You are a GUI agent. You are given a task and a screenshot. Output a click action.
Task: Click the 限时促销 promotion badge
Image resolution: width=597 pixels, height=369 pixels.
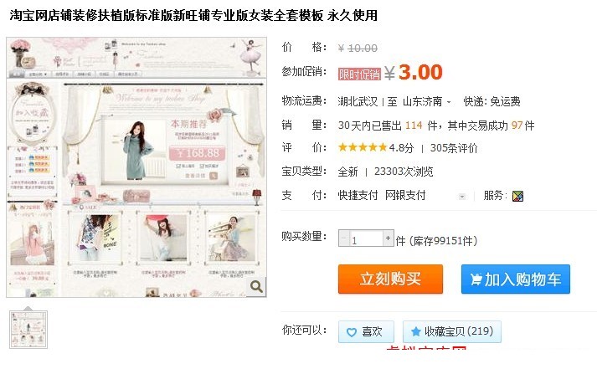coord(359,74)
